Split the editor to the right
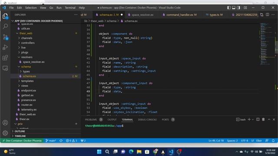 268,15
